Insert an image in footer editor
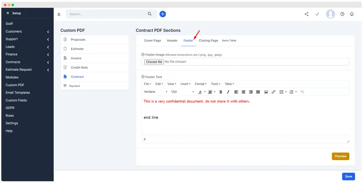 (x=266, y=92)
